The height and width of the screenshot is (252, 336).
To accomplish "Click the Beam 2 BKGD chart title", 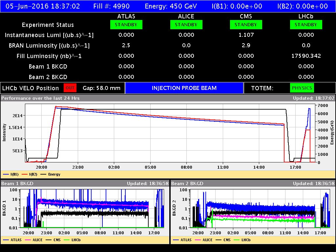I will (x=187, y=183).
